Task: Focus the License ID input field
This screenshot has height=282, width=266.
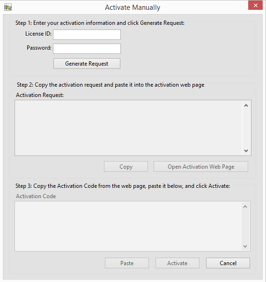Action: pyautogui.click(x=87, y=35)
